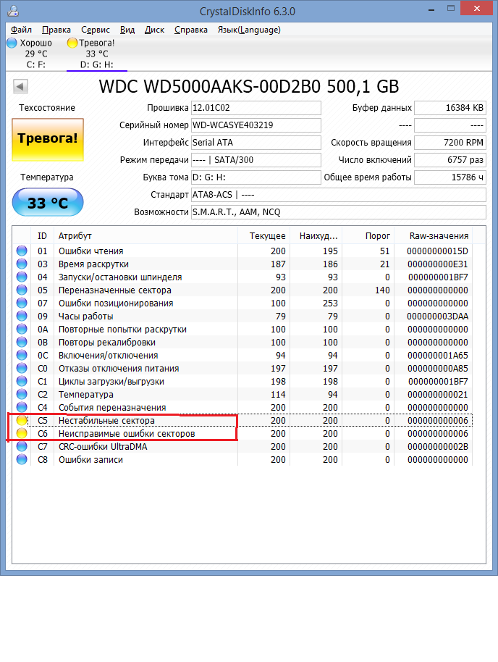Click status icon of Температура attribute row
Image resolution: width=498 pixels, height=662 pixels.
pos(22,394)
